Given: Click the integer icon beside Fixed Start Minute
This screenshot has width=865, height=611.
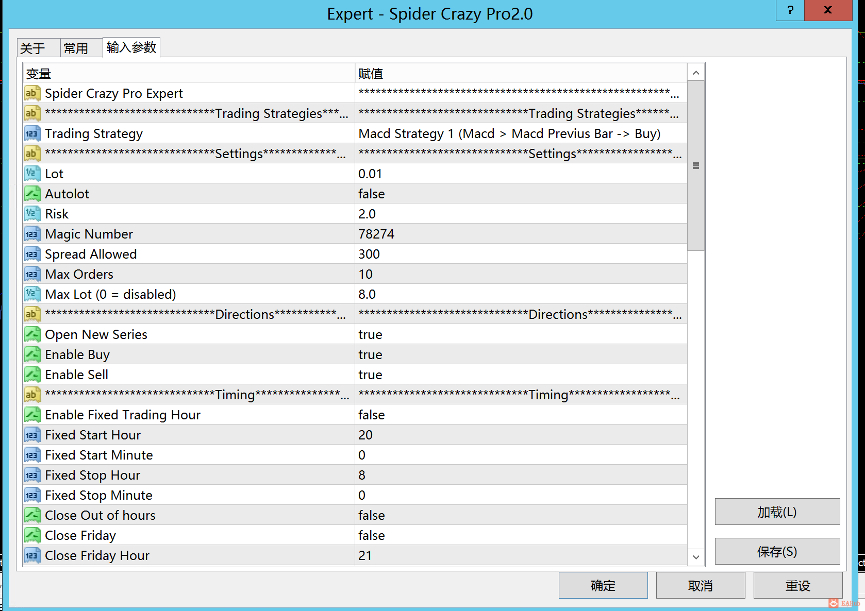Looking at the screenshot, I should pos(32,455).
